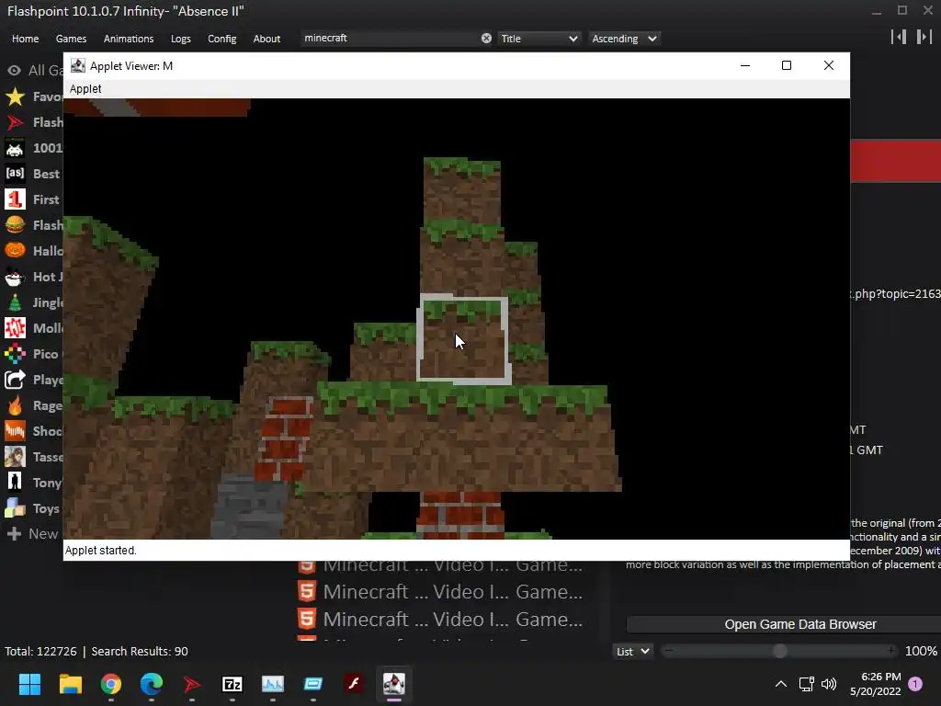
Task: Open network icon in system tray
Action: tap(806, 684)
